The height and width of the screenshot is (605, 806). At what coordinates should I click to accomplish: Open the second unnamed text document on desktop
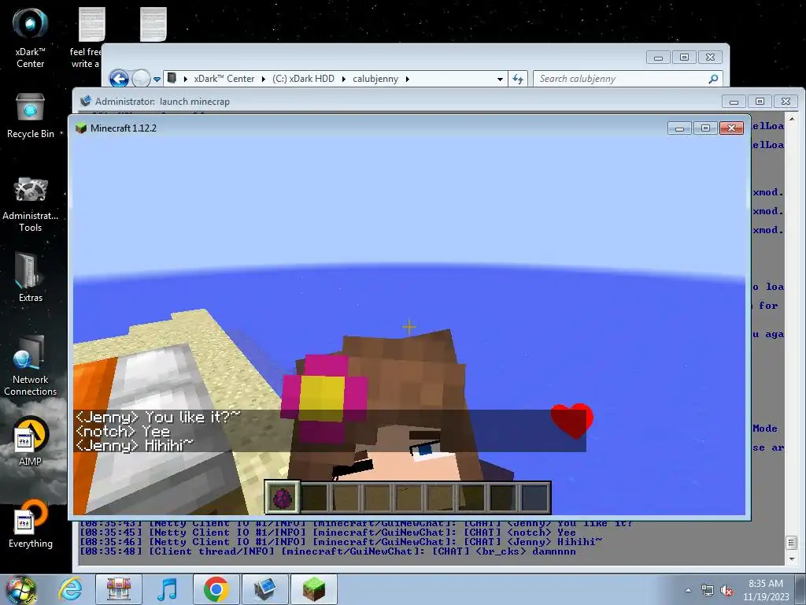153,24
